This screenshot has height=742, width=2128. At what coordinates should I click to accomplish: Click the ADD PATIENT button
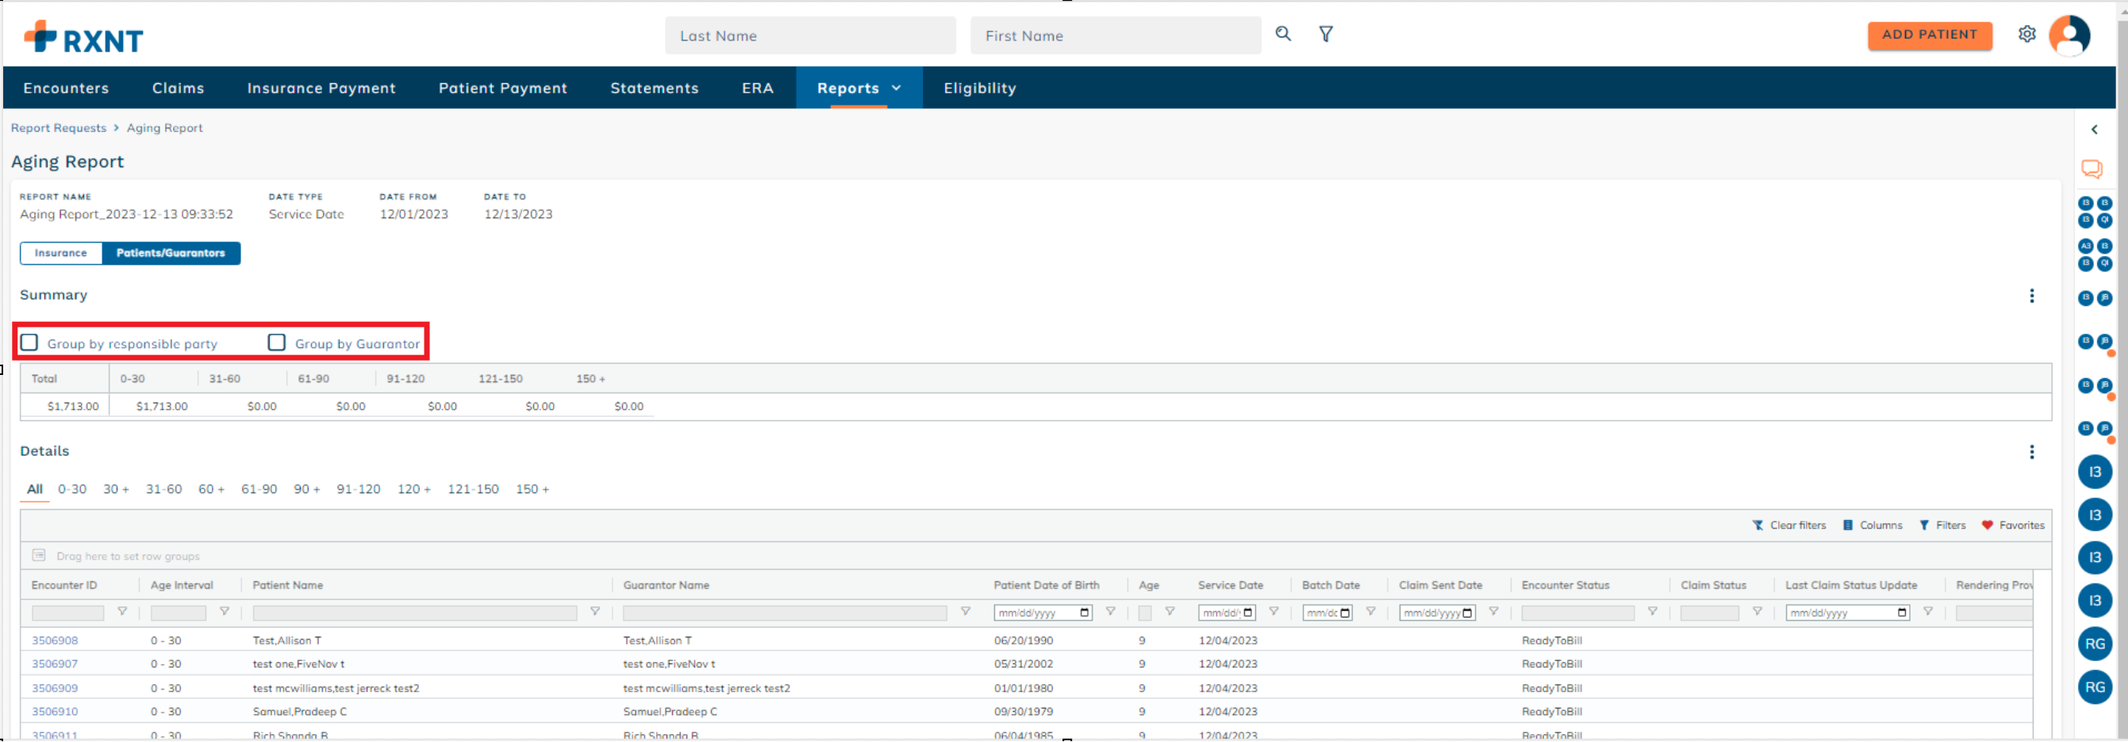[1929, 35]
